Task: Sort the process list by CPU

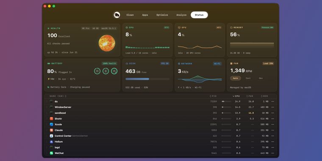Action: tap(236, 96)
